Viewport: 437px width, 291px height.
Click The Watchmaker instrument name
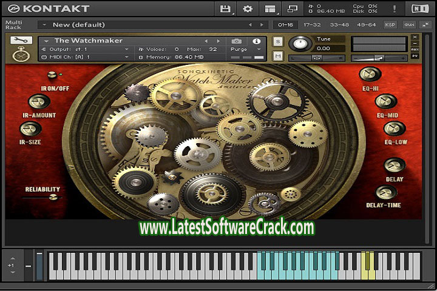(89, 41)
